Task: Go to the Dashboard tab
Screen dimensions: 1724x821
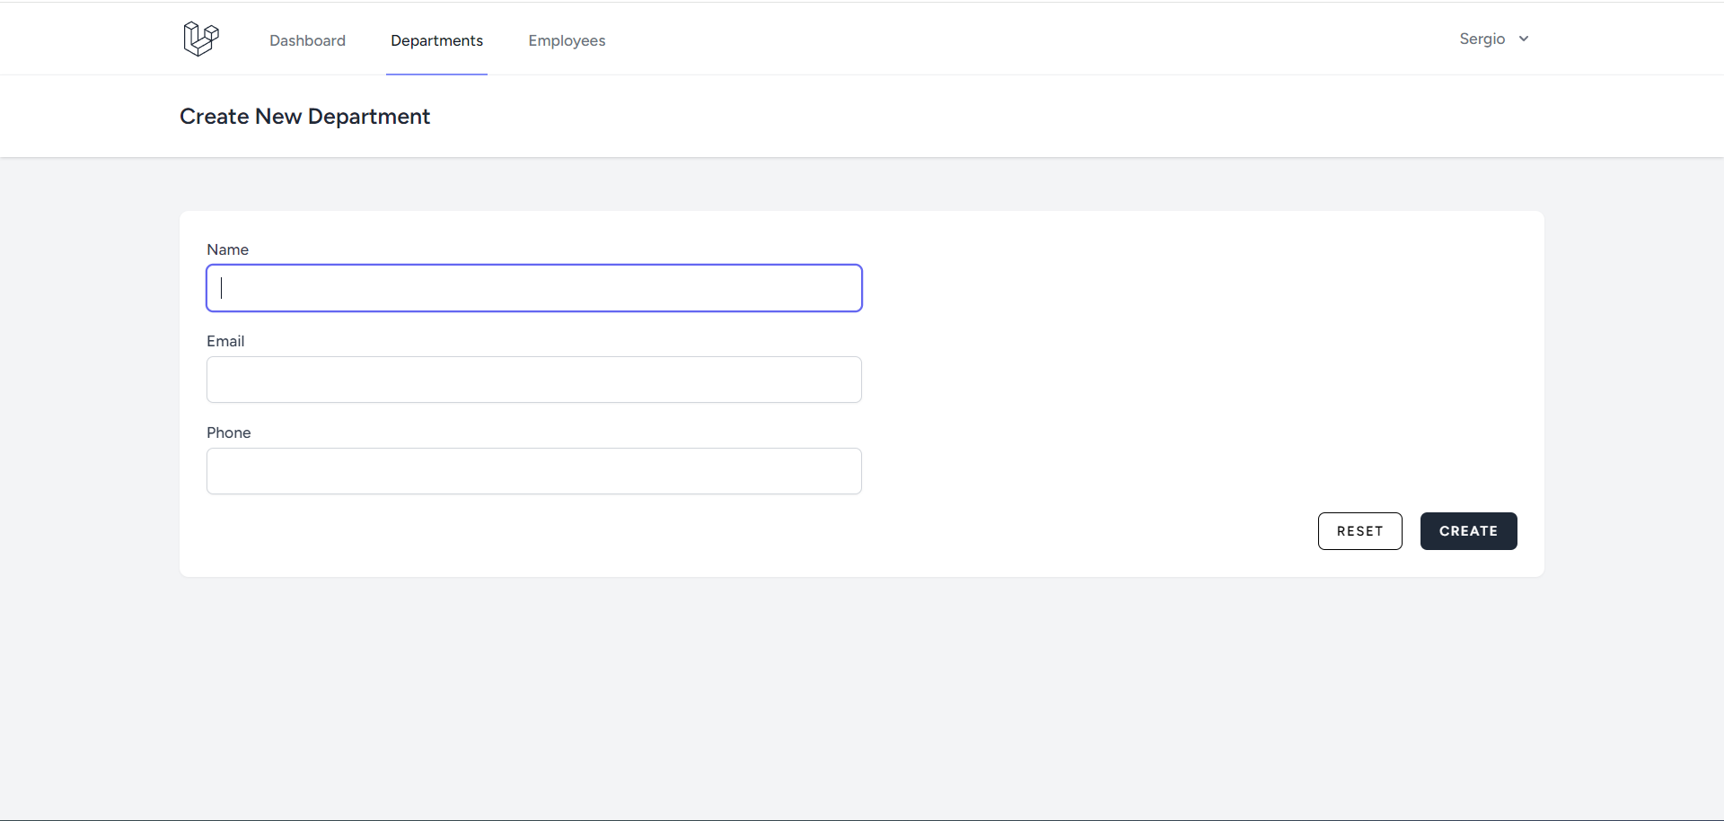Action: (x=307, y=40)
